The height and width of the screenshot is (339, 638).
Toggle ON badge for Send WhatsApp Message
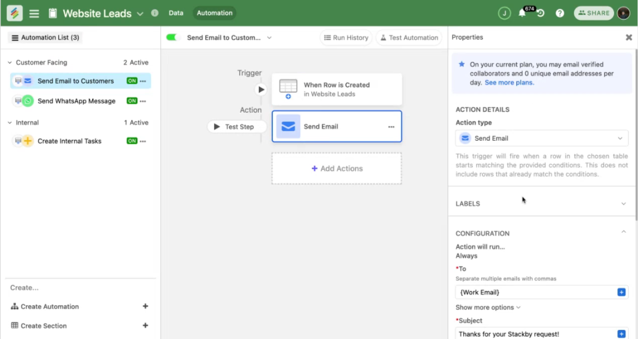(x=132, y=101)
